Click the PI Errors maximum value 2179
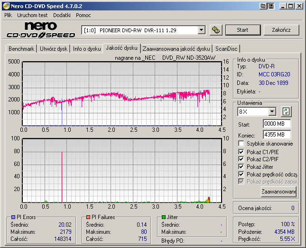The image size is (306, 248). coord(65,232)
